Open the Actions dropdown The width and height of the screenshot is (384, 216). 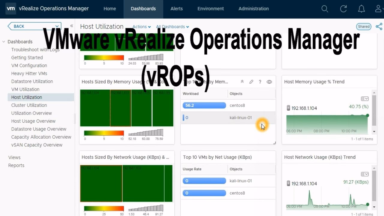click(141, 27)
